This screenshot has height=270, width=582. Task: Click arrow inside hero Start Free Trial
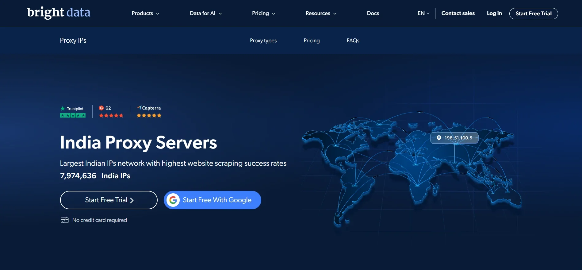(132, 200)
